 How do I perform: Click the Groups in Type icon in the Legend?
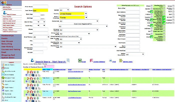(3, 78)
